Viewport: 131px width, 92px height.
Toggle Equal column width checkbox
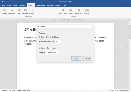point(39,48)
